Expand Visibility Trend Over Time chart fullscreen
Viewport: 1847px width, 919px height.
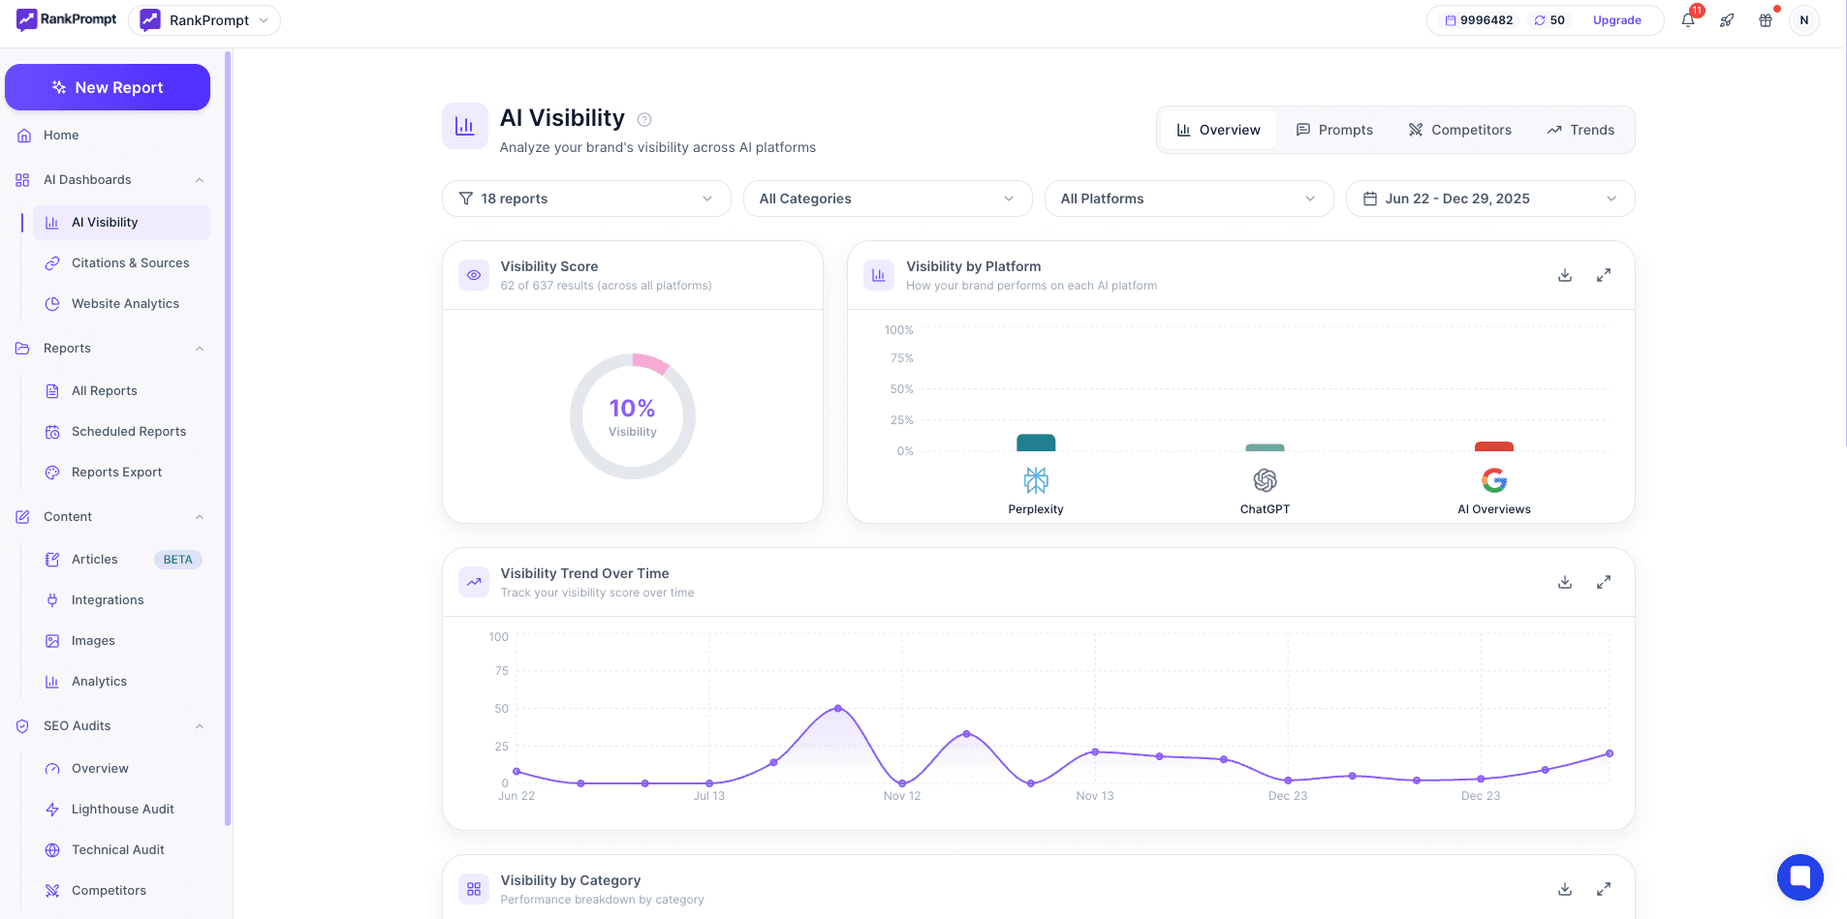(x=1604, y=582)
